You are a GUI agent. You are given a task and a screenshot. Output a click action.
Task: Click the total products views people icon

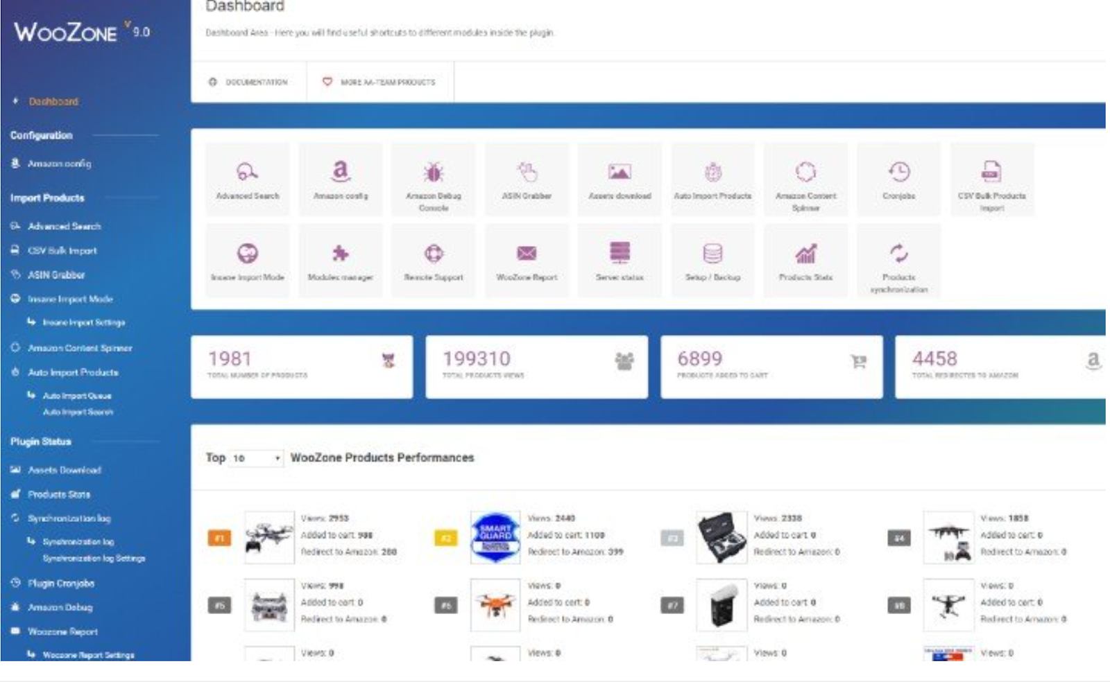point(624,360)
